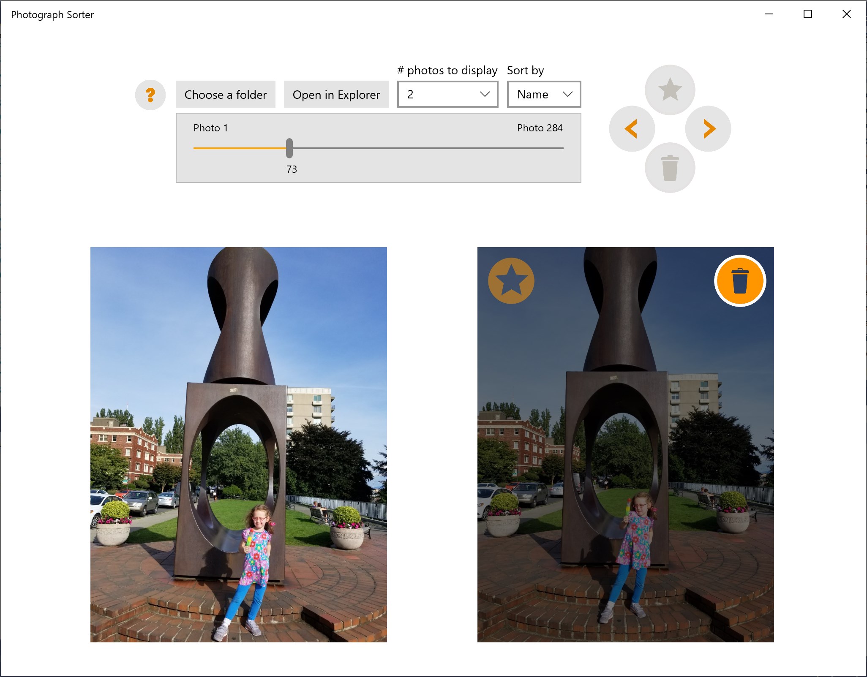Toggle star overlay on right photo
This screenshot has width=867, height=677.
click(511, 281)
